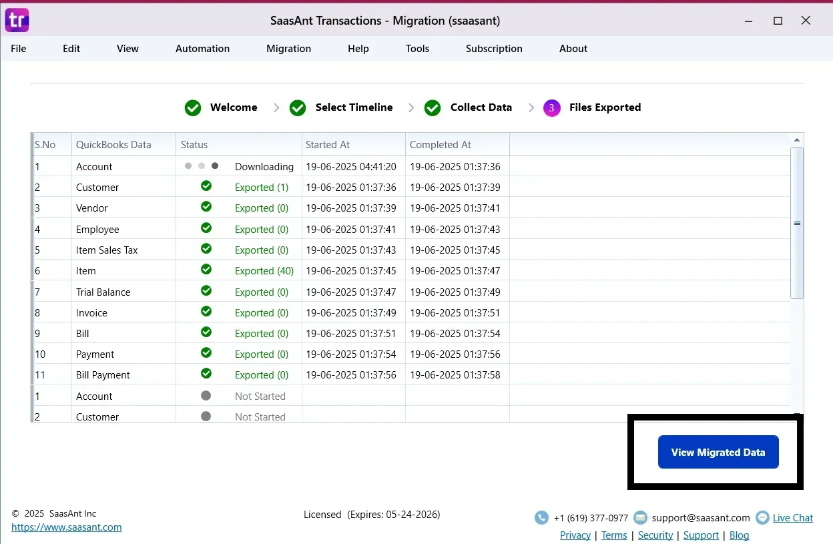Click the Welcome step green checkmark

pos(193,107)
